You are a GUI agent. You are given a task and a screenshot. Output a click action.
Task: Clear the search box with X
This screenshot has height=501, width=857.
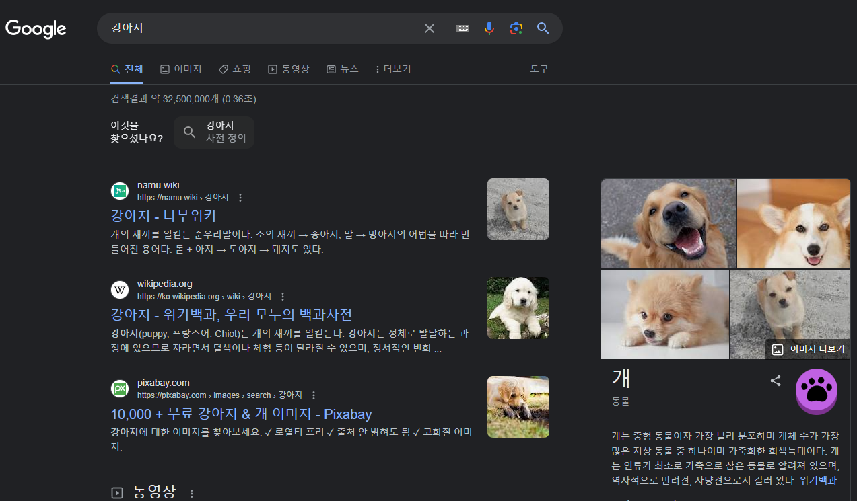tap(430, 28)
